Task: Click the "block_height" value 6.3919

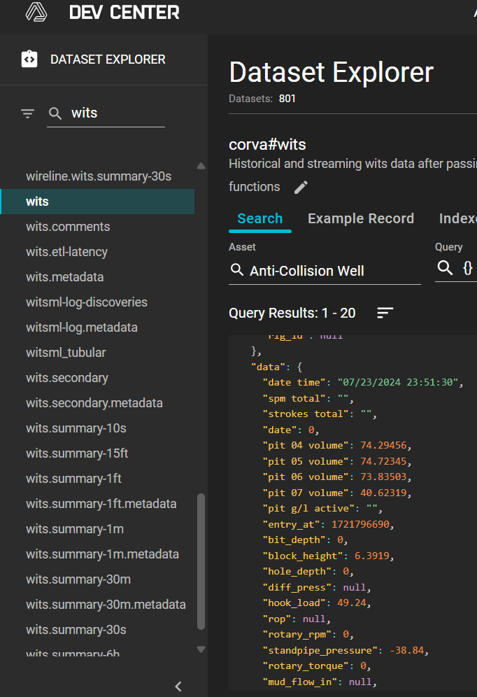Action: [x=372, y=556]
